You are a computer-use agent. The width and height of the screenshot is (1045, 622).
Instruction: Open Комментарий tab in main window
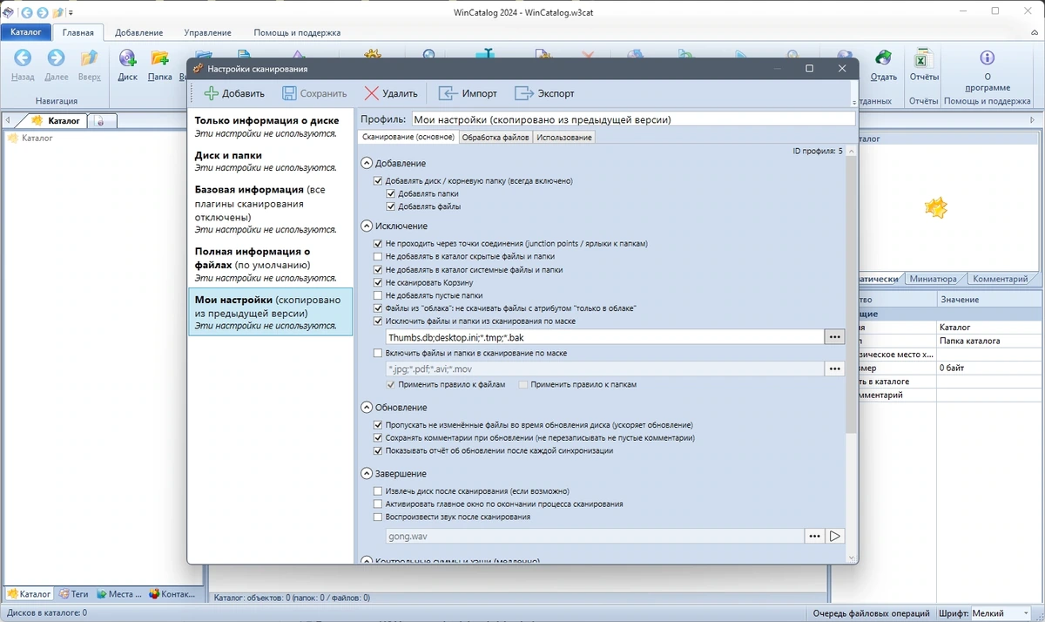click(1001, 279)
